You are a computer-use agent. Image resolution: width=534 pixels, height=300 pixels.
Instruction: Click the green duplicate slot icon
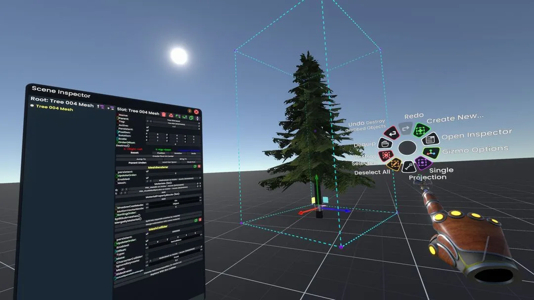(x=191, y=117)
